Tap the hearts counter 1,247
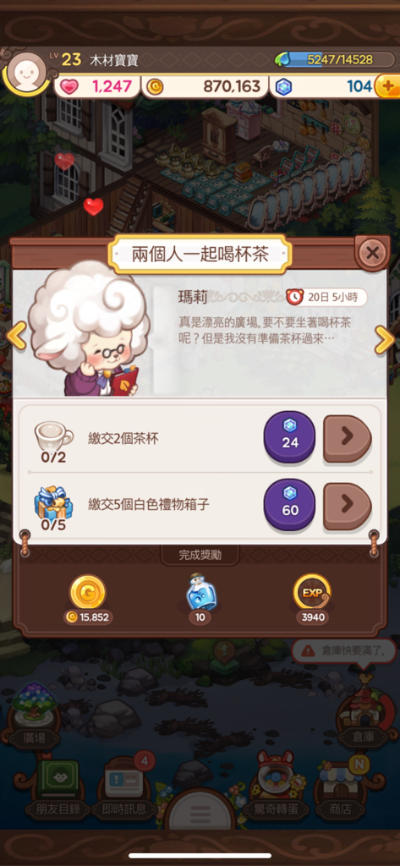400x866 pixels. (96, 86)
